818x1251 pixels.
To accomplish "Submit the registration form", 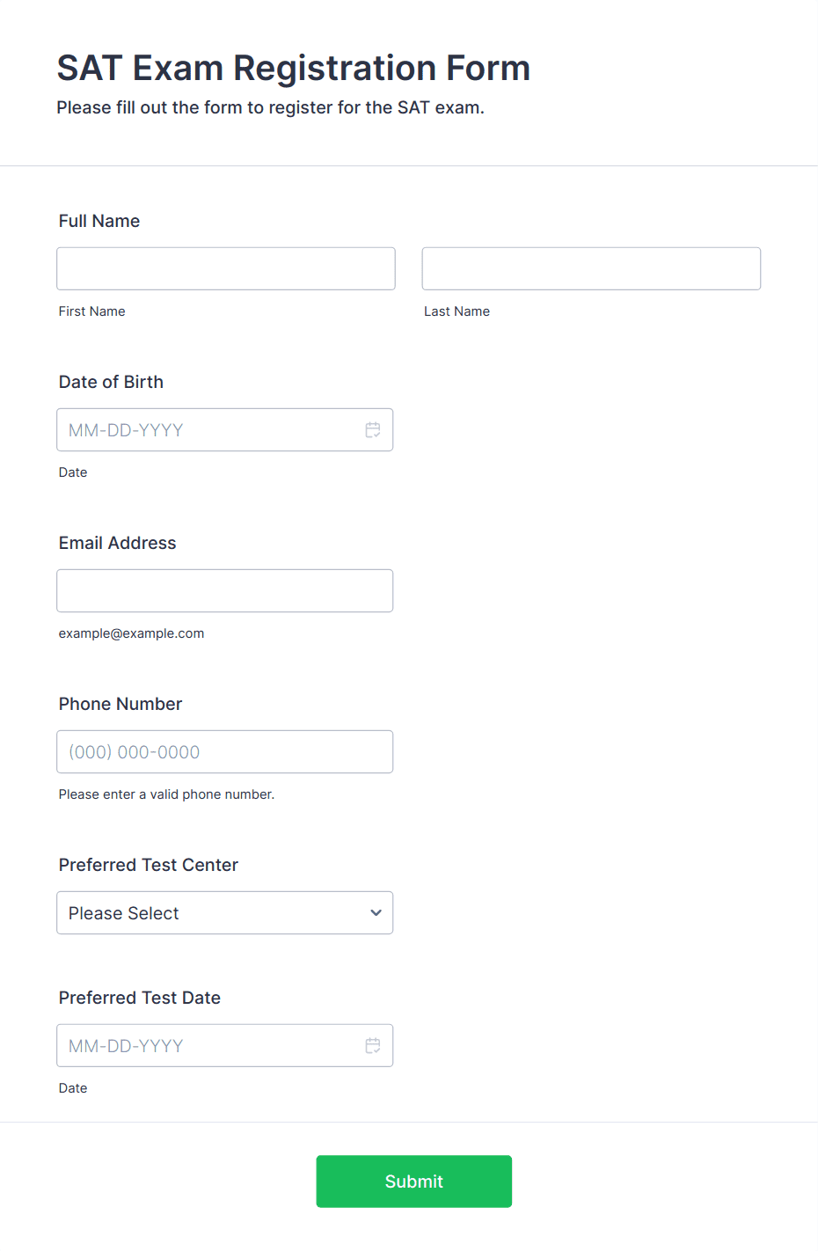I will point(414,1181).
